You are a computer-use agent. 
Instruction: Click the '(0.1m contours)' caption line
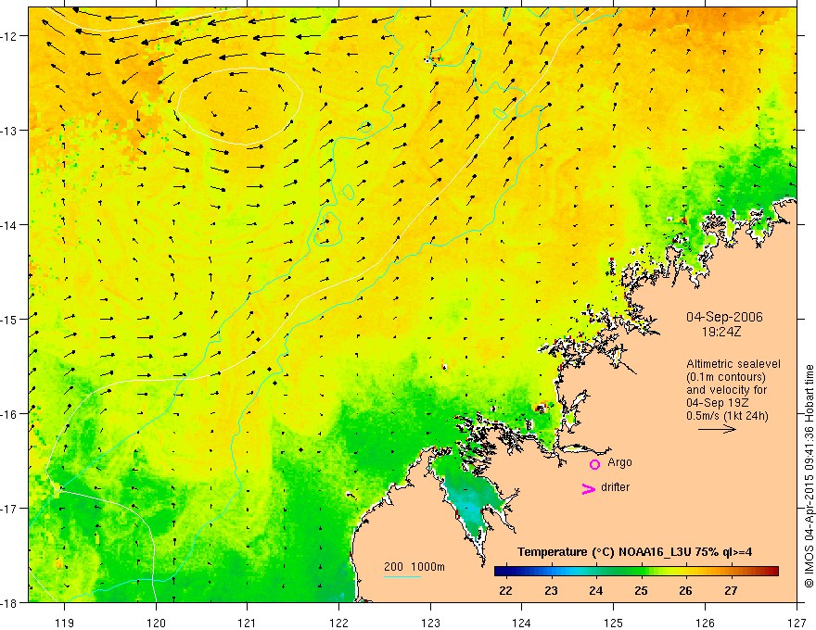click(x=726, y=377)
